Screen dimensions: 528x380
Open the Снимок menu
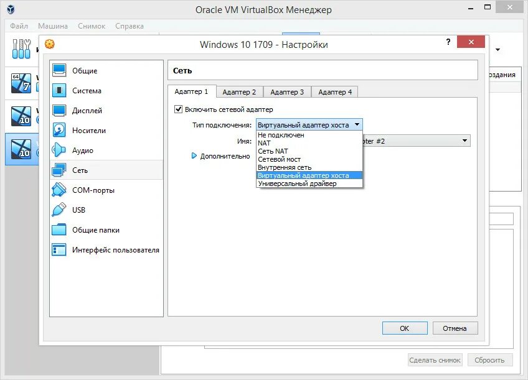(92, 26)
